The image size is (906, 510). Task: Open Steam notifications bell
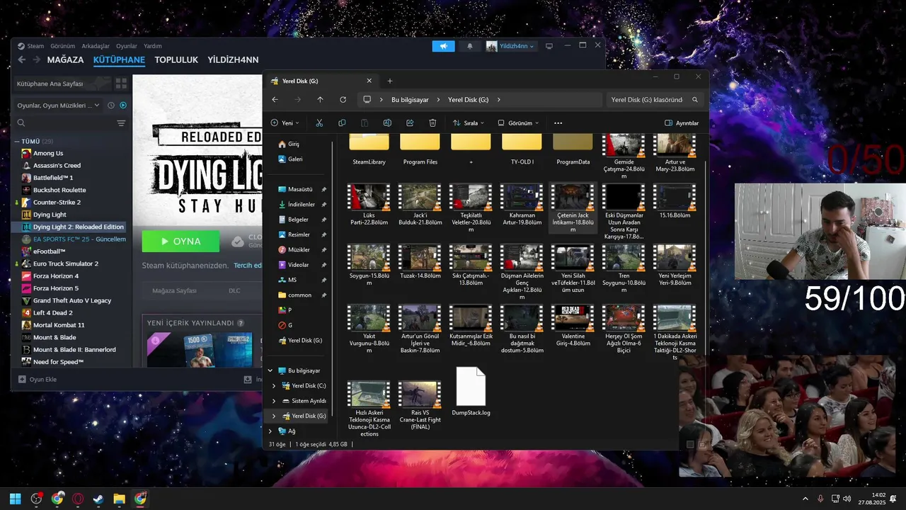click(470, 46)
